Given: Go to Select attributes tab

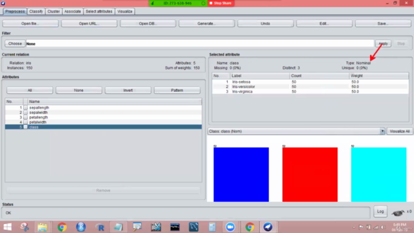Looking at the screenshot, I should click(99, 12).
